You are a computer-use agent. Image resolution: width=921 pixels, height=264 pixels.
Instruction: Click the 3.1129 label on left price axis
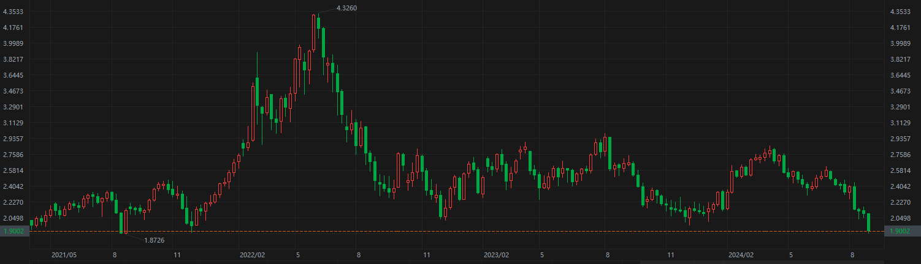13,123
